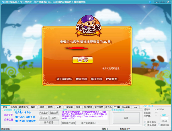
Task: Click the 点击注册 link
Action: tap(8, 120)
